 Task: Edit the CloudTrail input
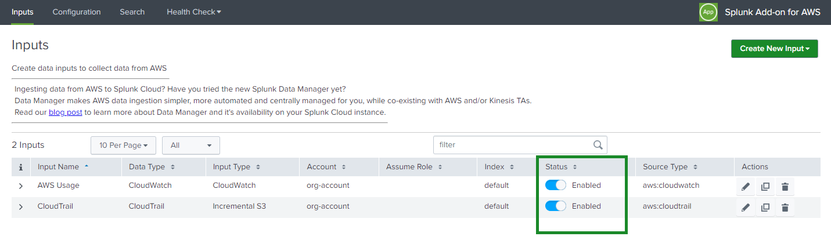pos(746,207)
